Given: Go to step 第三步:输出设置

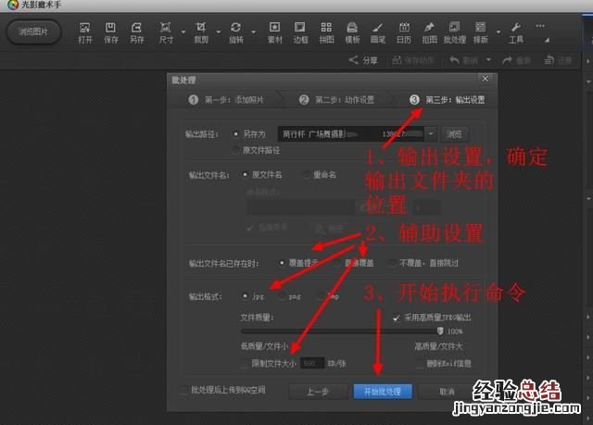Looking at the screenshot, I should coord(447,100).
